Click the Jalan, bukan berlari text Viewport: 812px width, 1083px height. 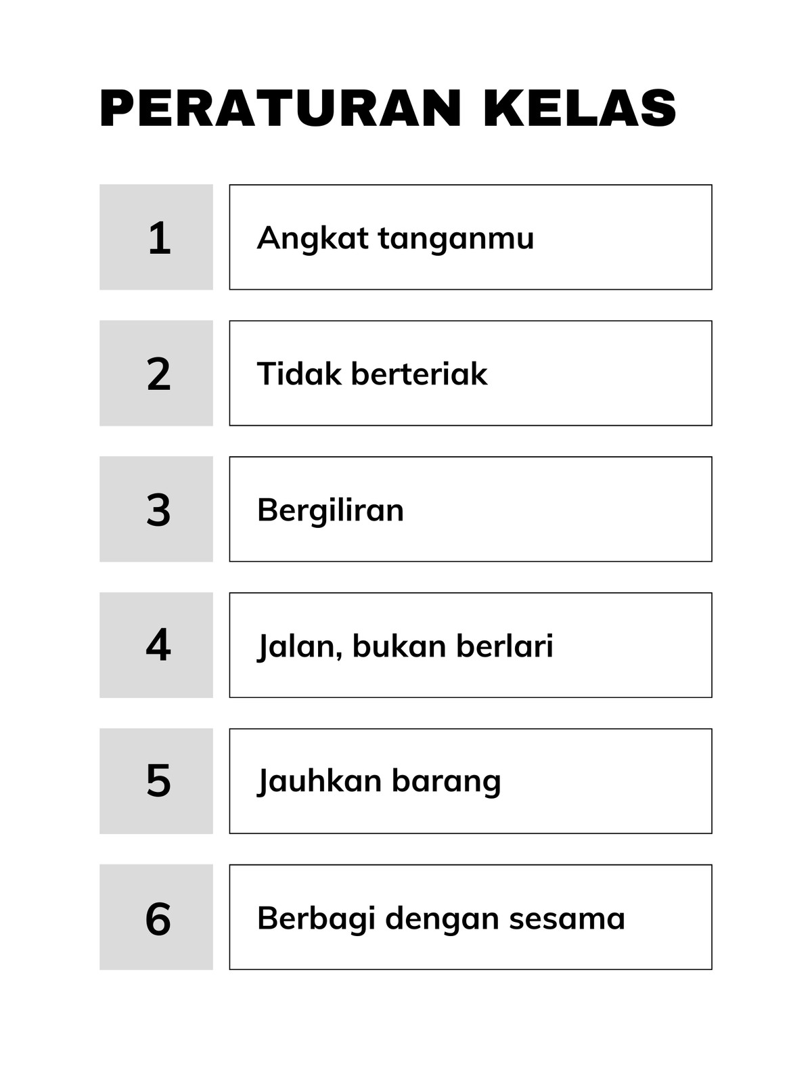(405, 646)
